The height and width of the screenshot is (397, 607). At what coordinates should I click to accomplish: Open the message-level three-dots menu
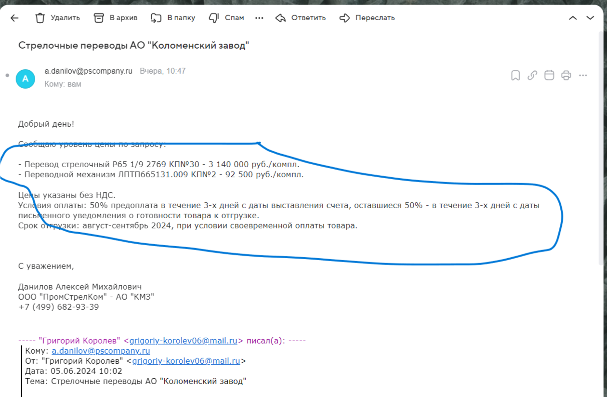point(583,75)
